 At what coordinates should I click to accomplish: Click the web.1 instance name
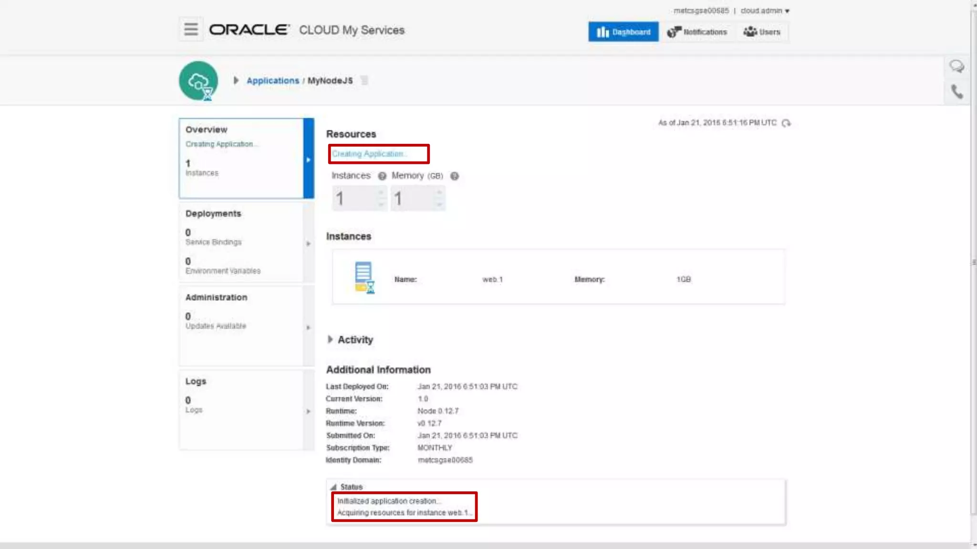[x=492, y=279]
